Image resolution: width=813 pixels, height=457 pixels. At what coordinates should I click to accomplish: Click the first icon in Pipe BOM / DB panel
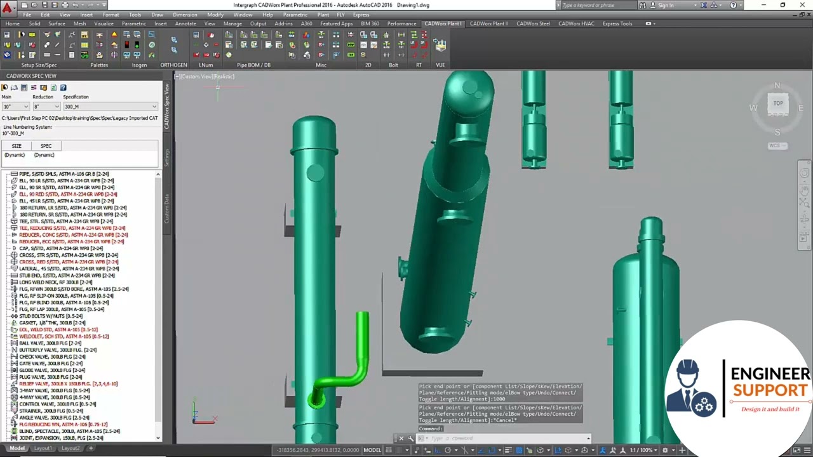click(229, 35)
